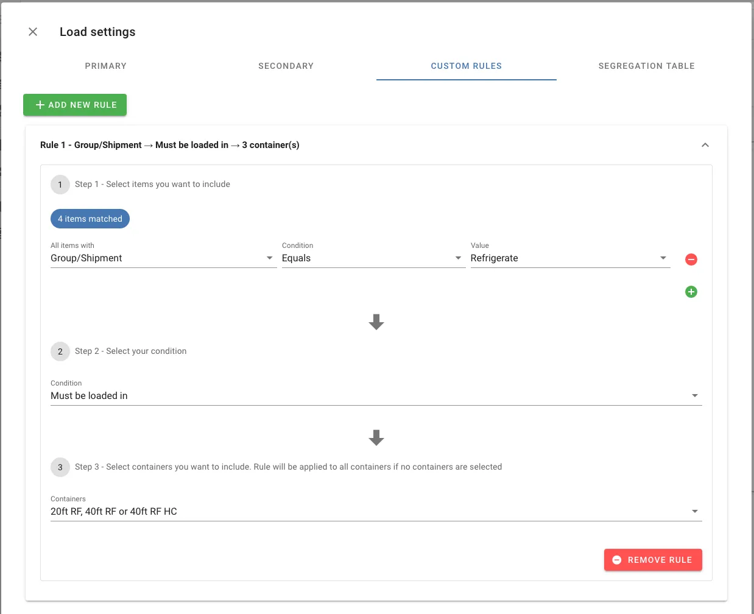
Task: Click the 4 items matched chip
Action: coord(90,219)
